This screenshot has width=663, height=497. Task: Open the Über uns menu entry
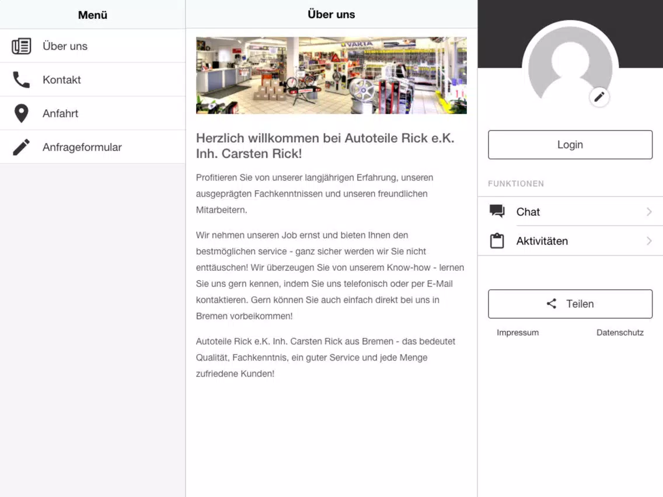click(x=93, y=46)
